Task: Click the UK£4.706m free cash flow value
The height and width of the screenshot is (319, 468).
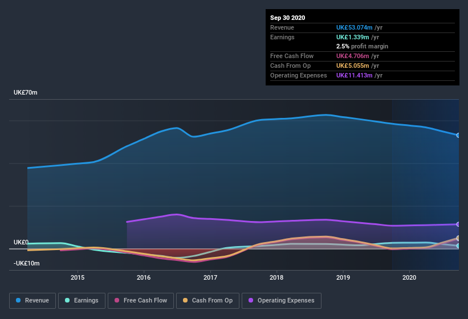Action: [352, 56]
